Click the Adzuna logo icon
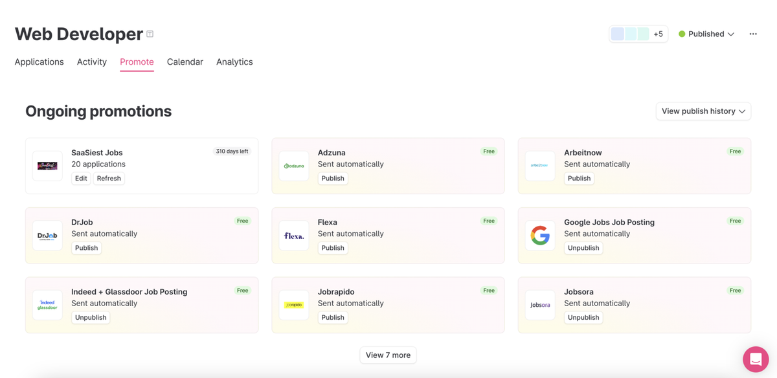Image resolution: width=777 pixels, height=378 pixels. click(x=294, y=166)
